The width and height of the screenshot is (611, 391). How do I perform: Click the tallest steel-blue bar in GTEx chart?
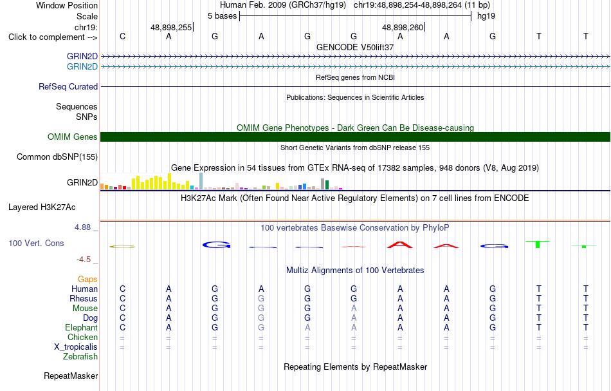click(x=201, y=181)
